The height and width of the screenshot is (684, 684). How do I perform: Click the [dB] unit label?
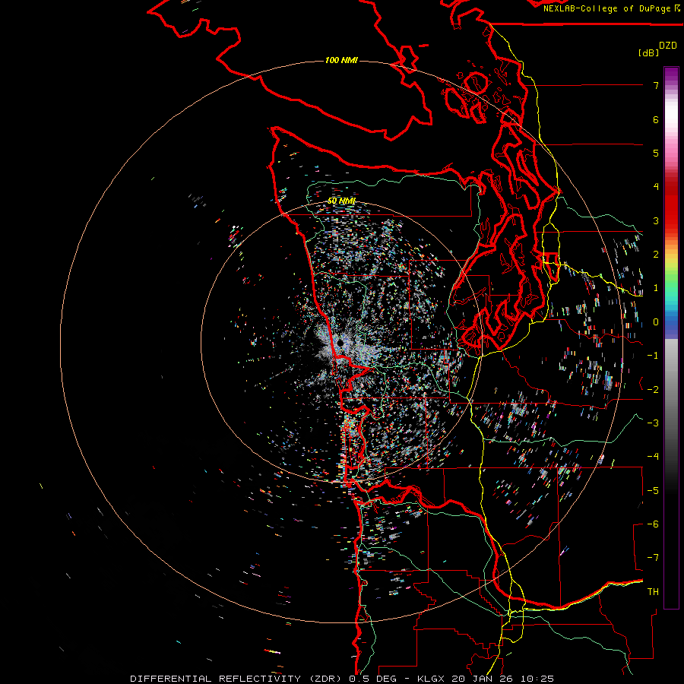coord(648,53)
